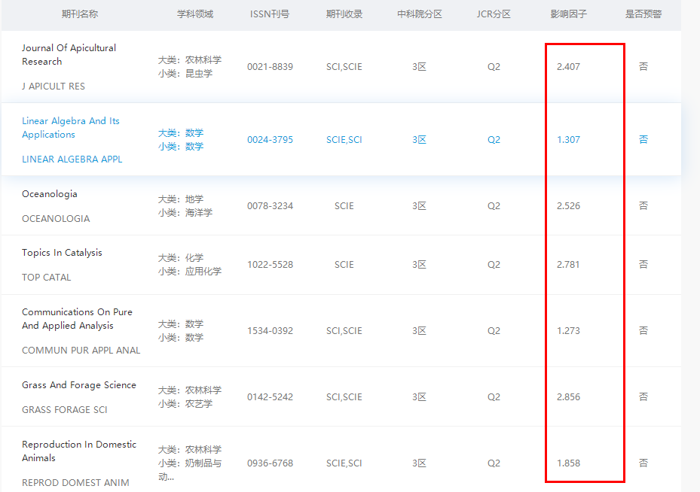Viewport: 700px width, 492px height.
Task: Click the 影响因子 column header
Action: [569, 14]
